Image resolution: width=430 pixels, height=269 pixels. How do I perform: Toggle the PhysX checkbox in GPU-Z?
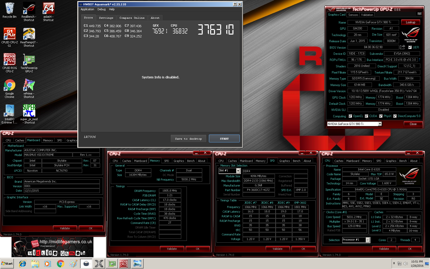[x=381, y=116]
